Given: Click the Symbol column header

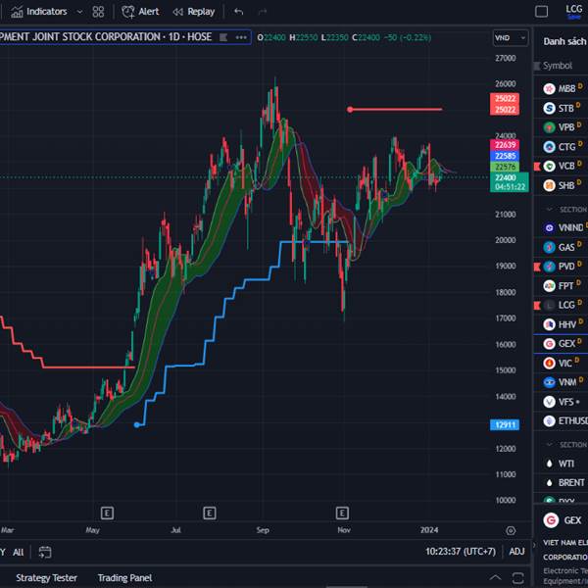Looking at the screenshot, I should (x=558, y=66).
